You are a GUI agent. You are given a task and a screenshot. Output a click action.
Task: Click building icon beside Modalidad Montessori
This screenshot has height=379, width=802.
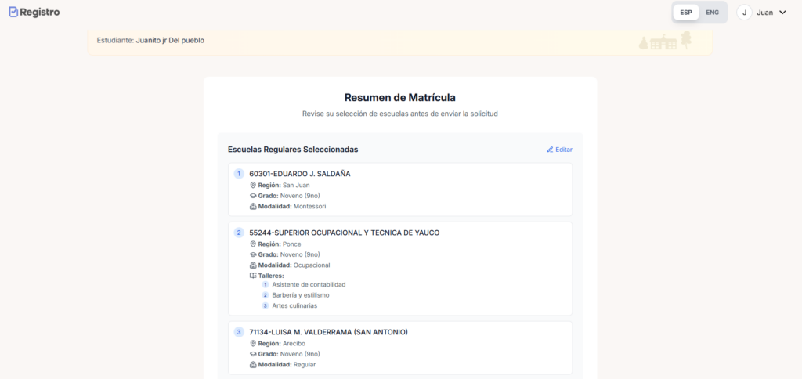pos(253,207)
